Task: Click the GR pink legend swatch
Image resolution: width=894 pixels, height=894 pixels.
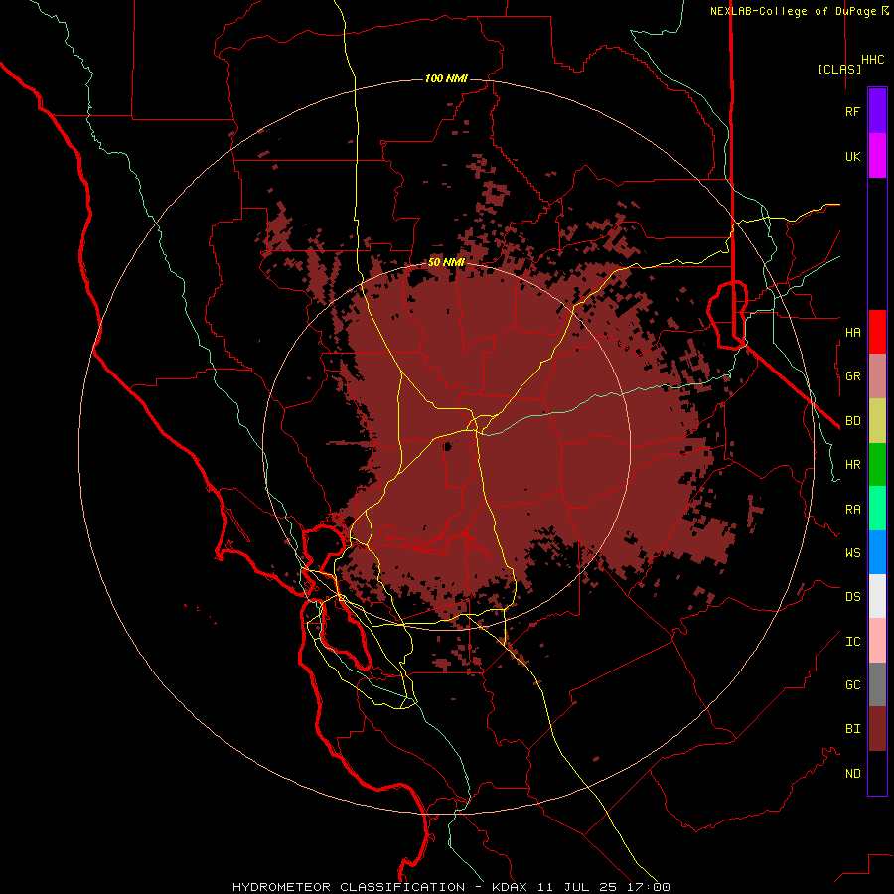Action: pos(877,375)
